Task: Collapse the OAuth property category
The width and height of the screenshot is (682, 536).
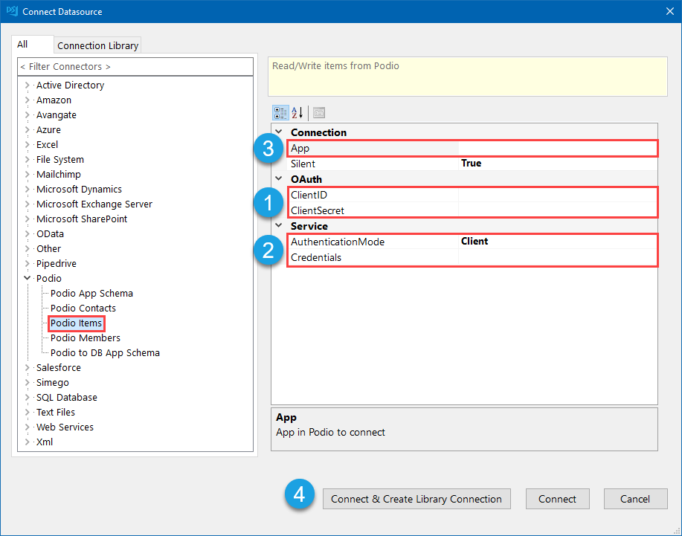Action: pyautogui.click(x=279, y=178)
